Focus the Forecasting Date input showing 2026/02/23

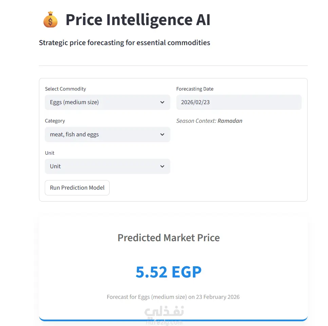coord(238,102)
